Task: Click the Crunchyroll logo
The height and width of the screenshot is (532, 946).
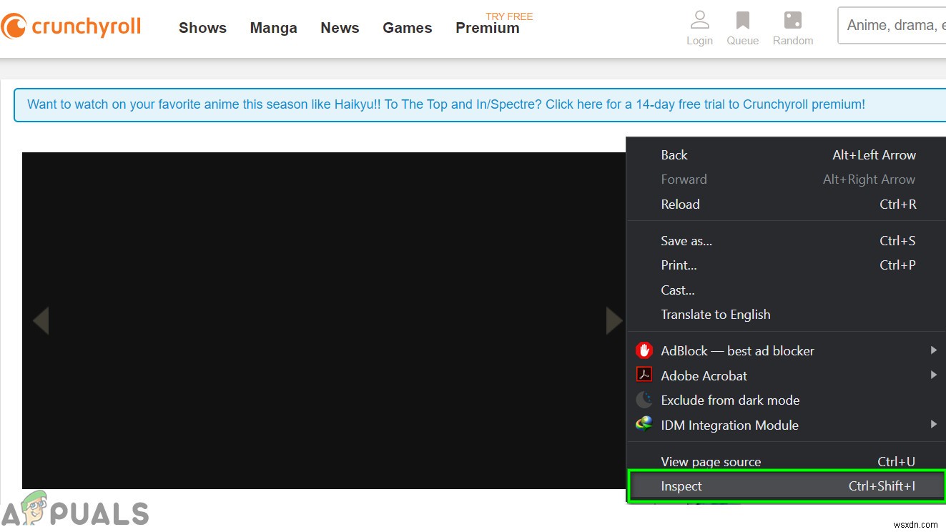Action: (72, 26)
